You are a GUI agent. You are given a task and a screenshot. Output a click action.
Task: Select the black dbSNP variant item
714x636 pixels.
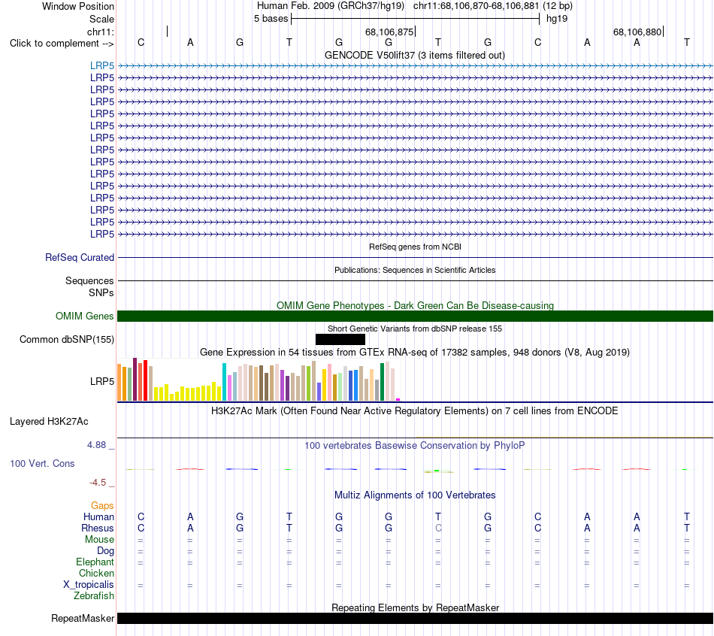(x=340, y=339)
